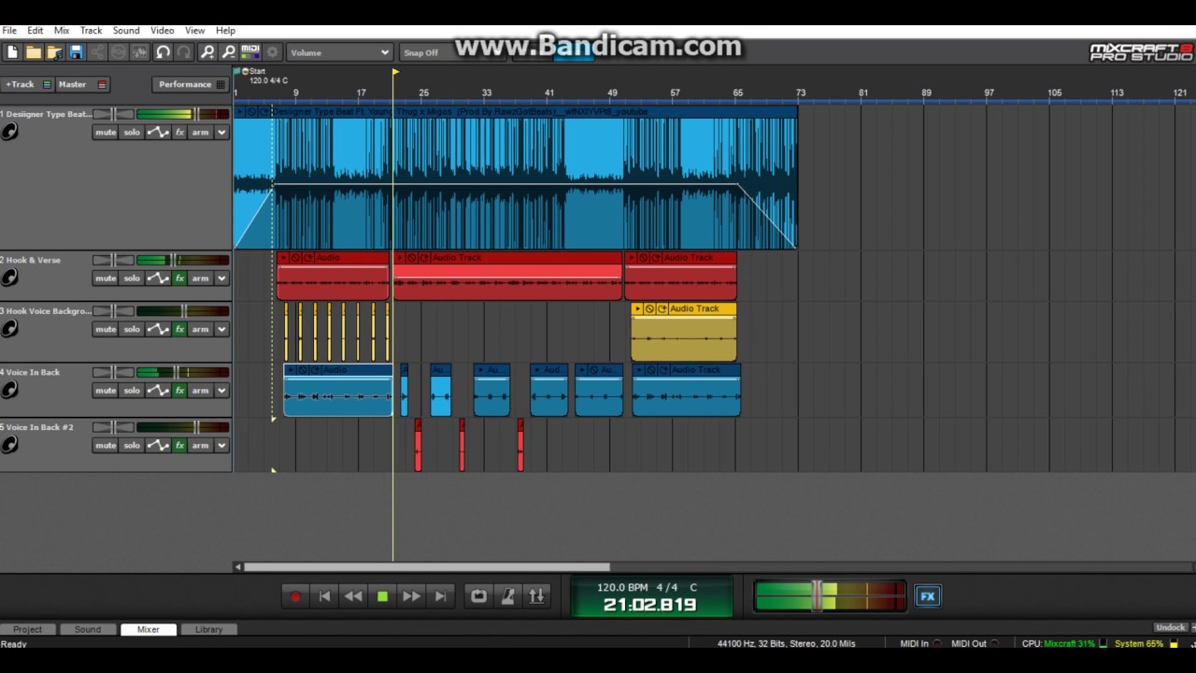Screen dimensions: 1196x673
Task: Open the Track menu
Action: tap(91, 30)
